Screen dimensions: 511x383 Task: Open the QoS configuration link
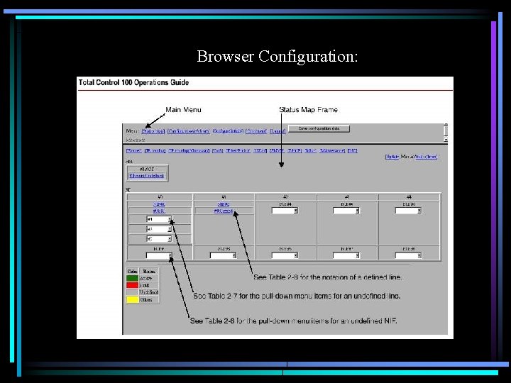[x=217, y=150]
